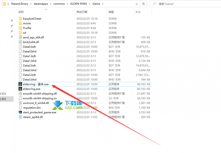Click the Data2.bdt file icon
The image size is (221, 153).
point(20,65)
